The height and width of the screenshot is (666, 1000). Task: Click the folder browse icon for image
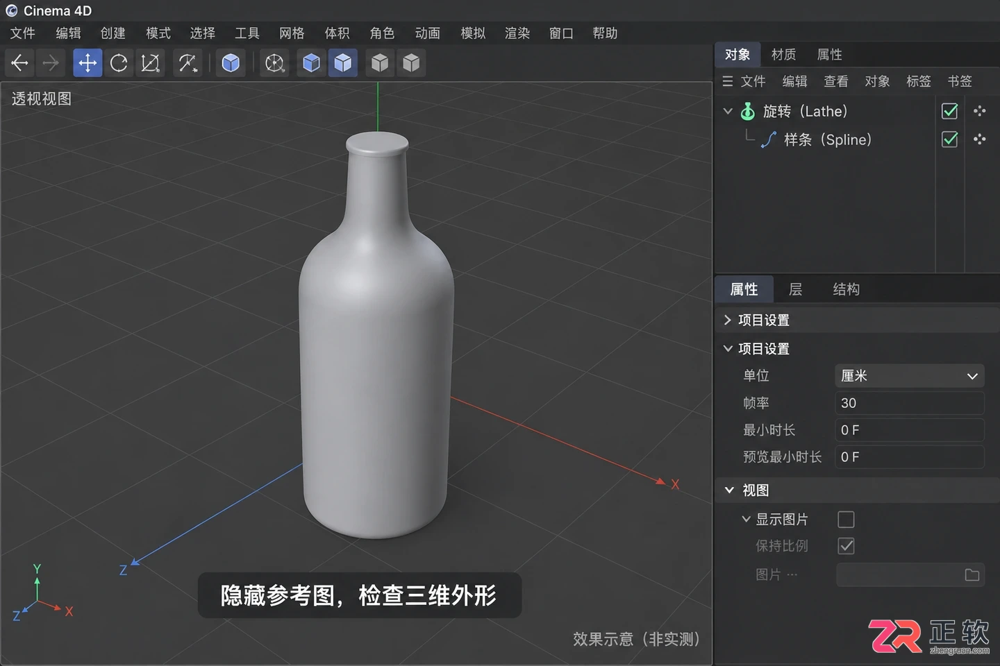click(x=972, y=574)
